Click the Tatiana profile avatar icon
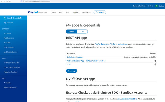The width and height of the screenshot is (165, 102). click(156, 6)
